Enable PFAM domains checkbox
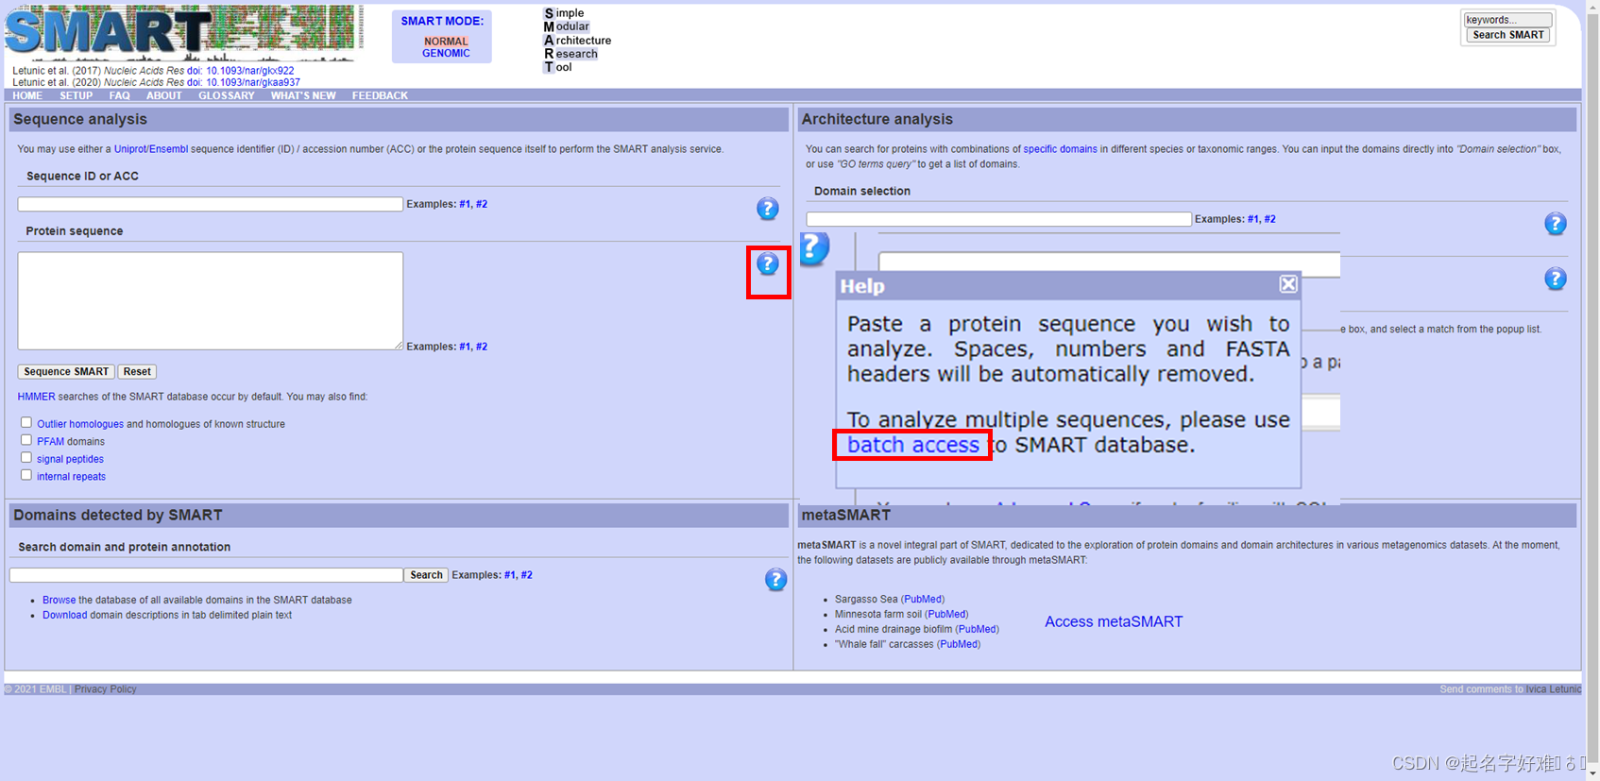Viewport: 1600px width, 781px height. tap(26, 440)
